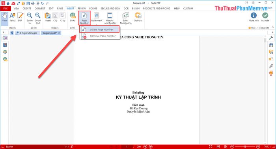Switch to the CREATE ribbon tab

tap(27, 8)
